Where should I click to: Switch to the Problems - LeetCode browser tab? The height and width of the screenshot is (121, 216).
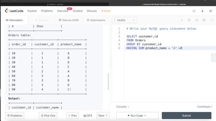55,4
